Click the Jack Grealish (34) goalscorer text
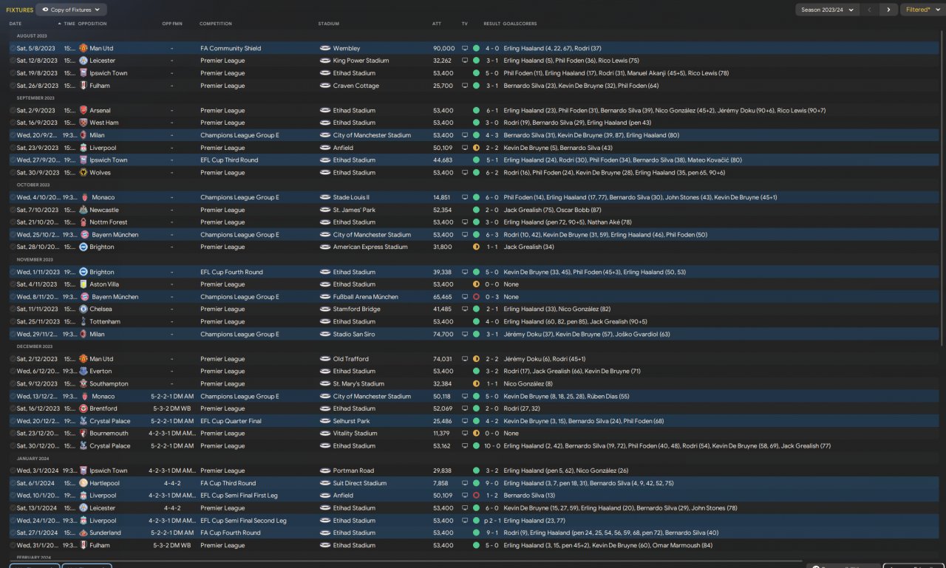The image size is (946, 568). (528, 247)
